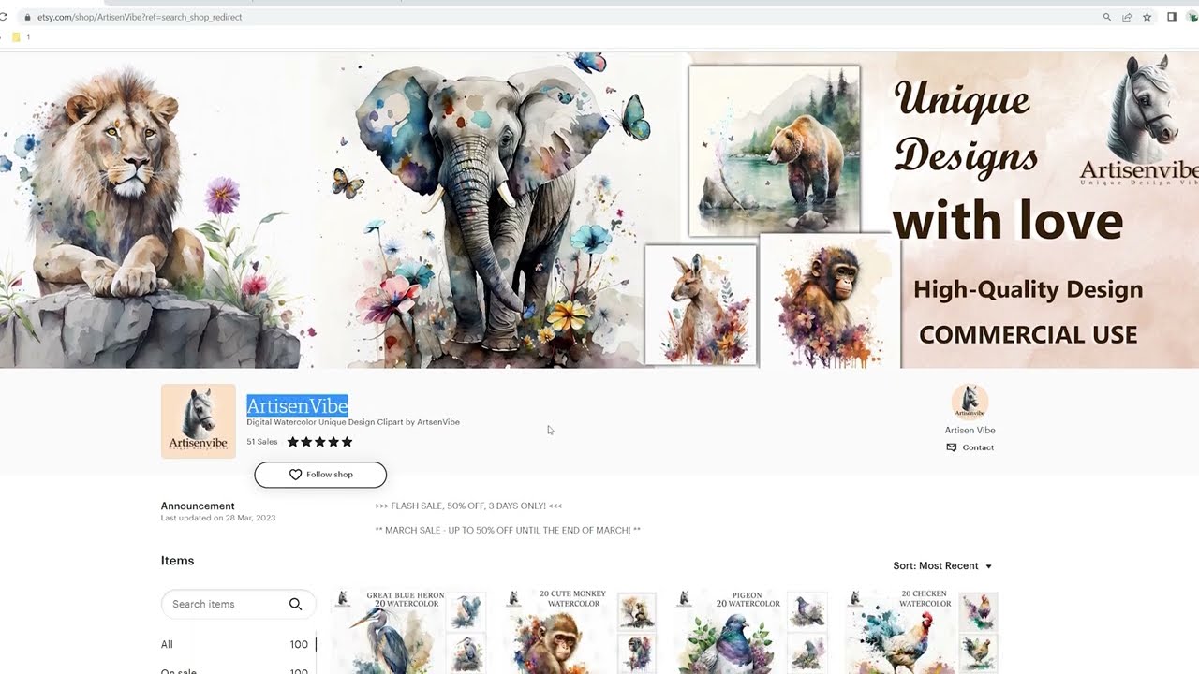Click Artisen Vibe owner avatar
The width and height of the screenshot is (1199, 674).
click(x=970, y=402)
